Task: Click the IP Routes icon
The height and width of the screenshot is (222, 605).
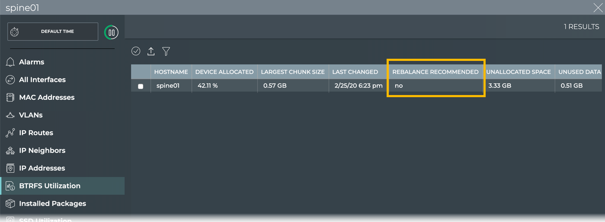Action: pos(10,133)
